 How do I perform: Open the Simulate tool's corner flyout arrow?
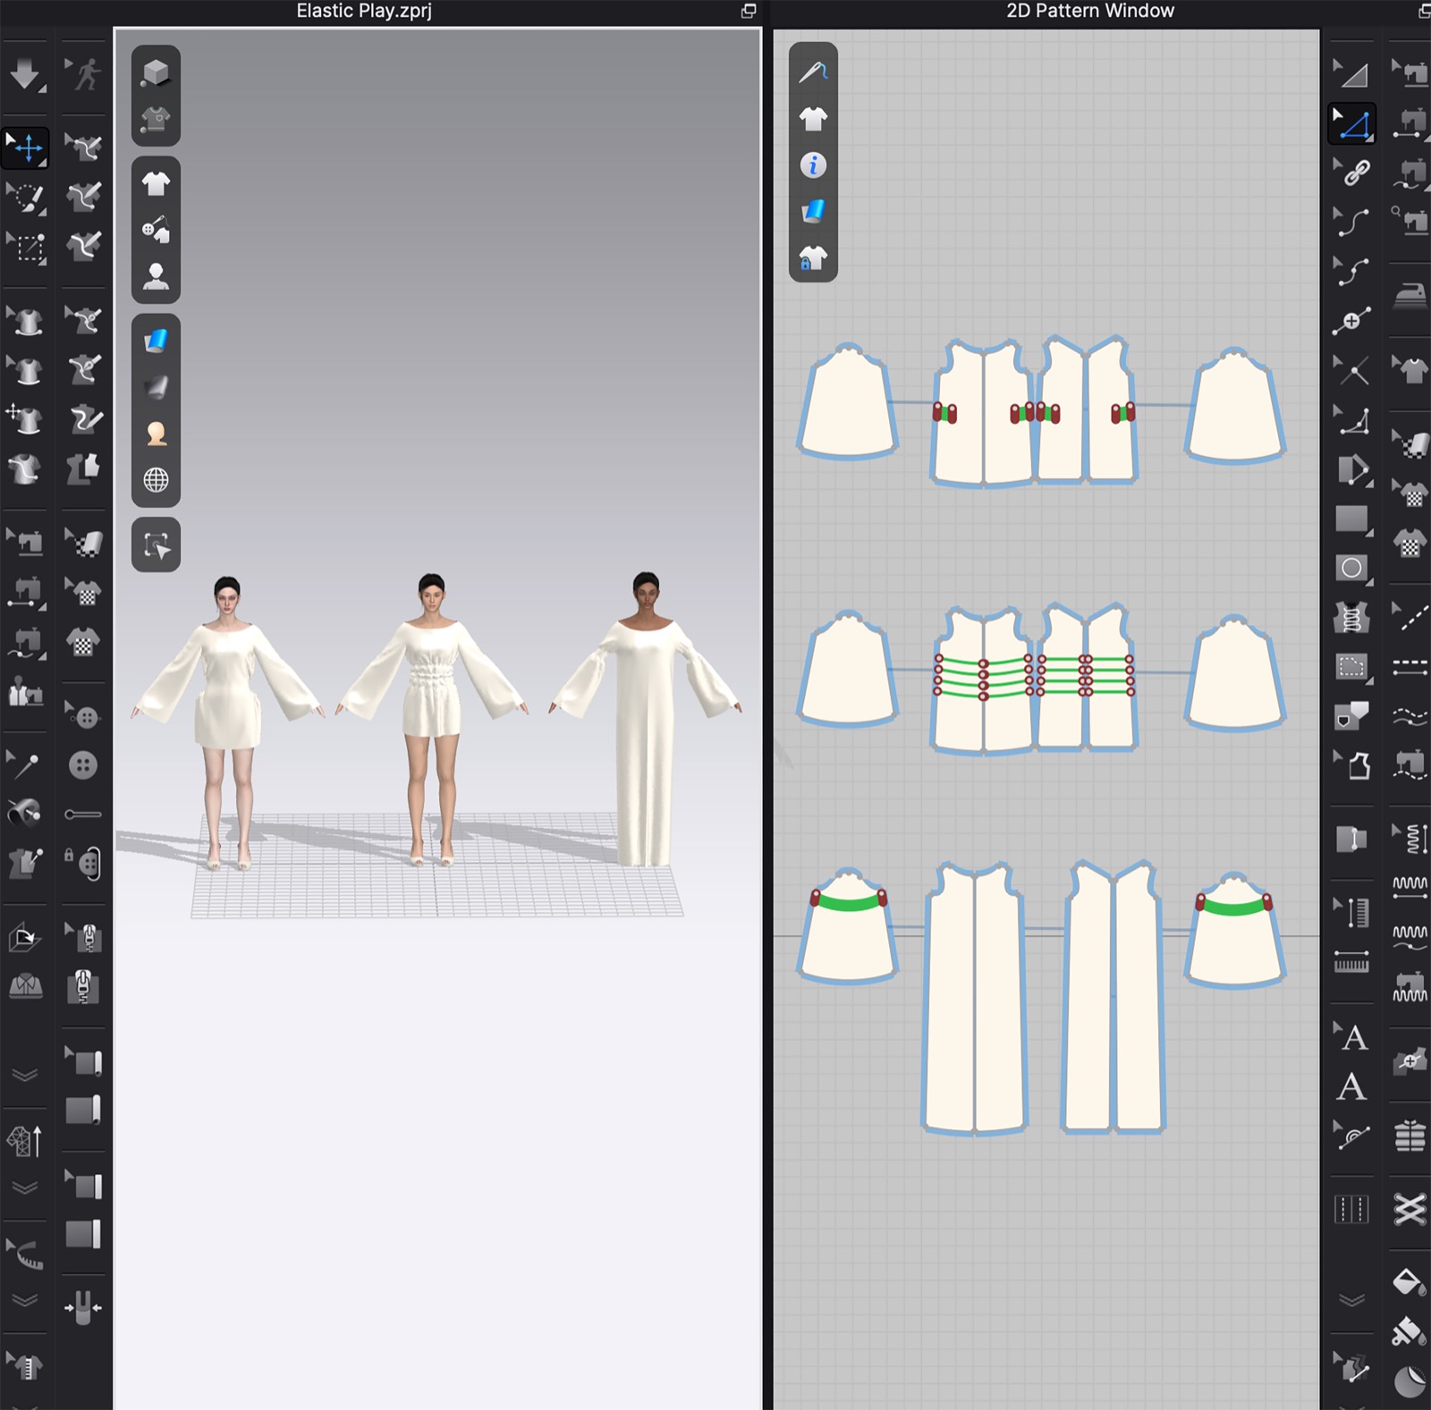pos(41,89)
